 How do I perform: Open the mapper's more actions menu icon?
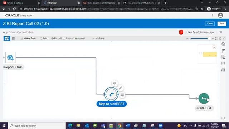122,95
